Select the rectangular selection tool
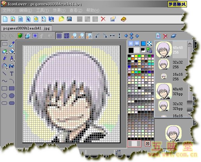Viewport: 201px width, 162px height. click(4, 44)
